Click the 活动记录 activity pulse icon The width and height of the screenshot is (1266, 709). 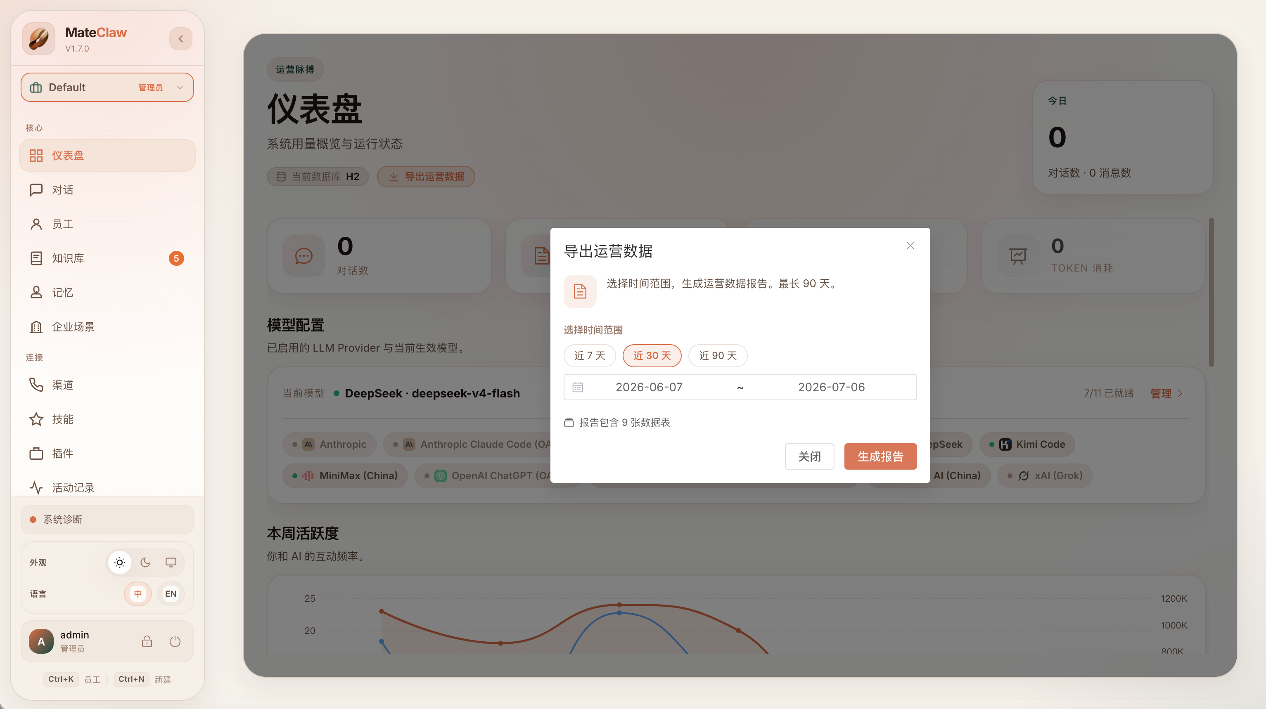pyautogui.click(x=36, y=488)
